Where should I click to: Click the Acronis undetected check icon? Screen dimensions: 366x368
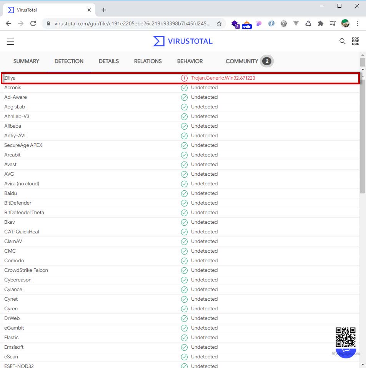pyautogui.click(x=184, y=88)
